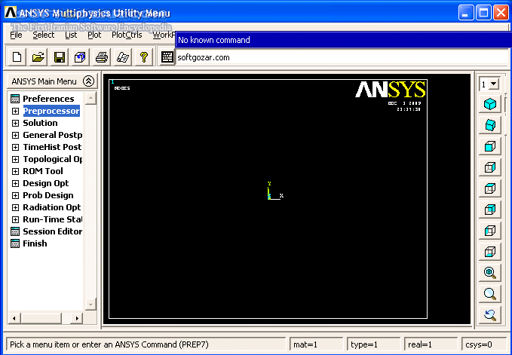Click the command keypad icon

pos(167,57)
